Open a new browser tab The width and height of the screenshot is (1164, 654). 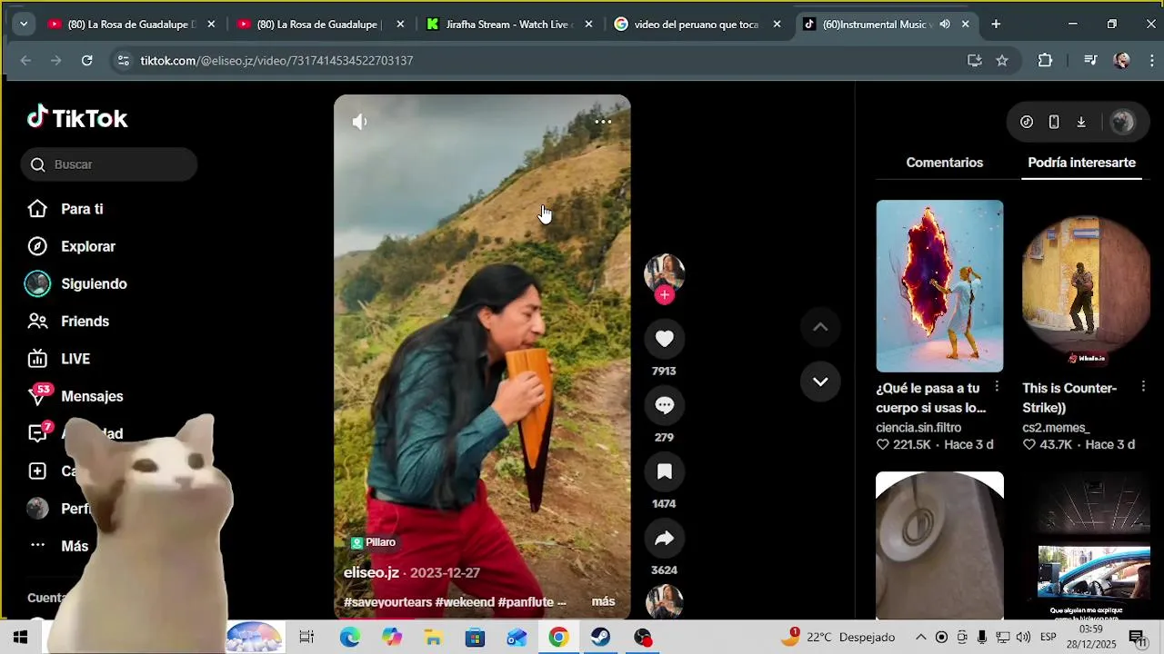996,25
